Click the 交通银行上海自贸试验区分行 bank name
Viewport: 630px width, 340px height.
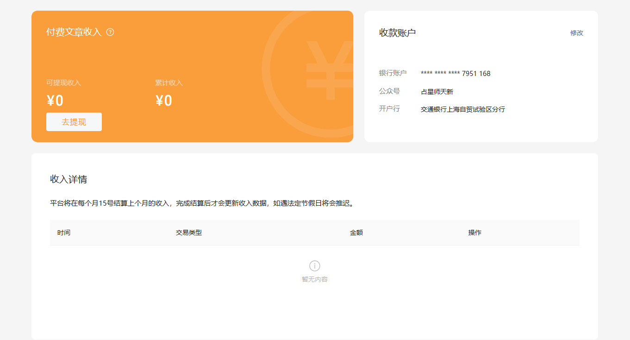[463, 109]
